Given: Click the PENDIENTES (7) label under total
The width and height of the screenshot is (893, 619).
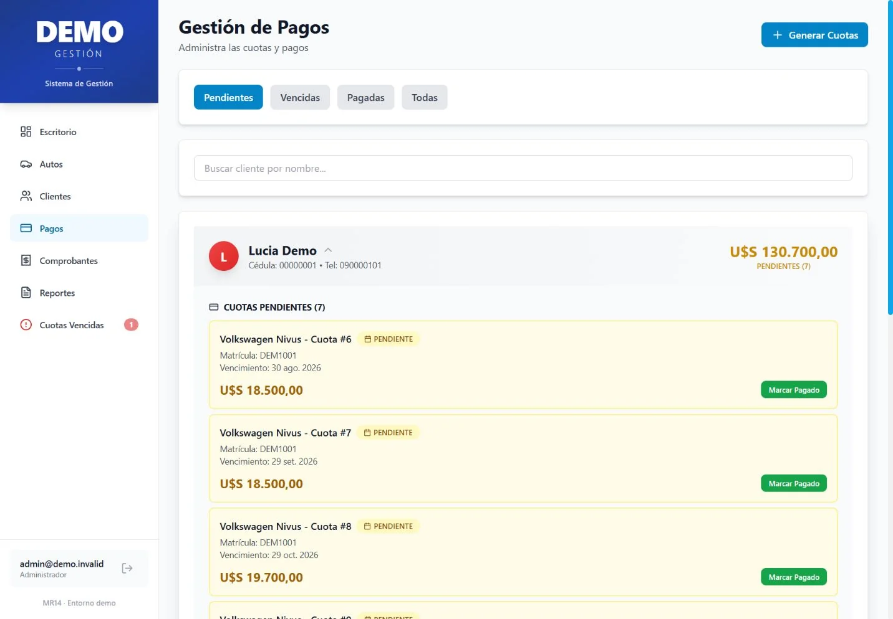Looking at the screenshot, I should [x=784, y=267].
